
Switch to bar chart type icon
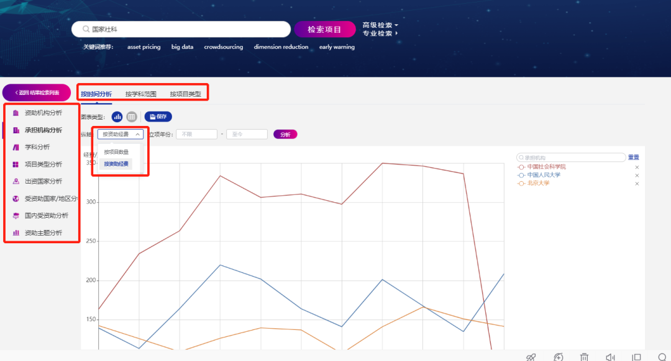point(117,117)
